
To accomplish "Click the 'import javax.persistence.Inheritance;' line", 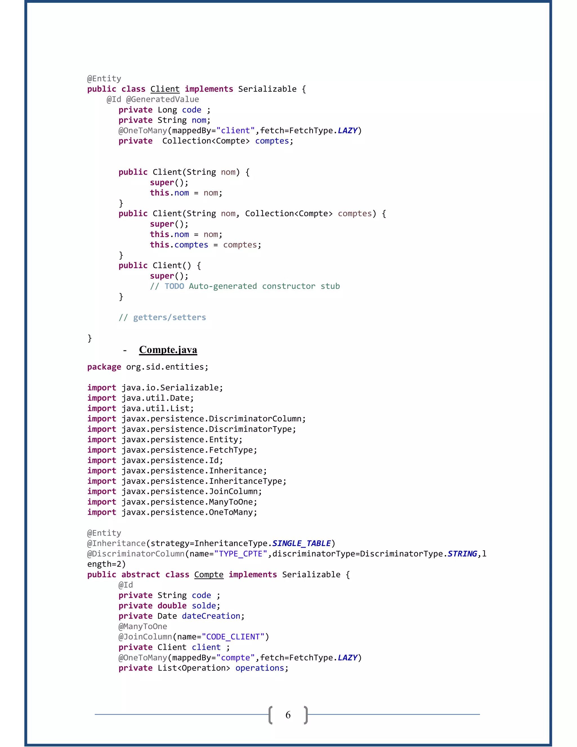I will (x=177, y=471).
